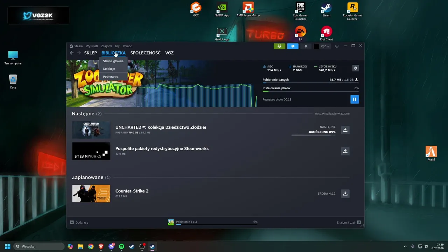Click Autoaktualizacje włączone text
This screenshot has height=252, width=448.
pos(332,114)
